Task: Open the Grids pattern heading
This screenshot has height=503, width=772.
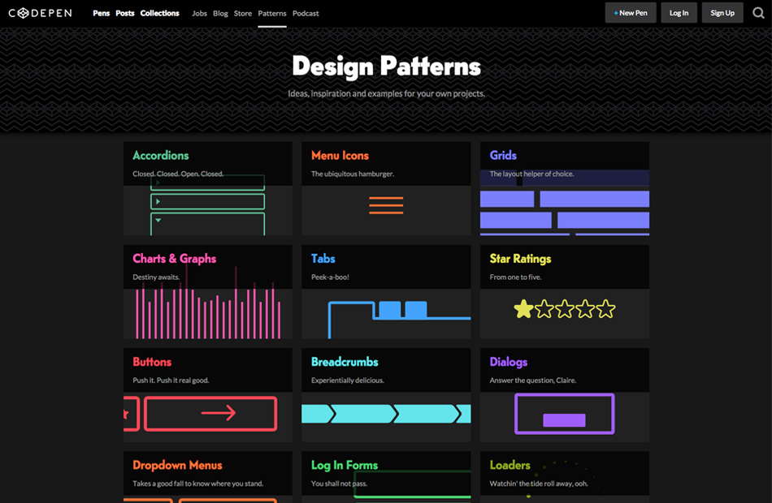Action: tap(503, 156)
